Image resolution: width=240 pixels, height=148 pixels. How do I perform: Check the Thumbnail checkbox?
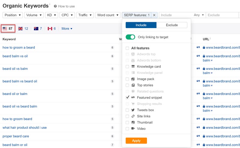pos(127,122)
